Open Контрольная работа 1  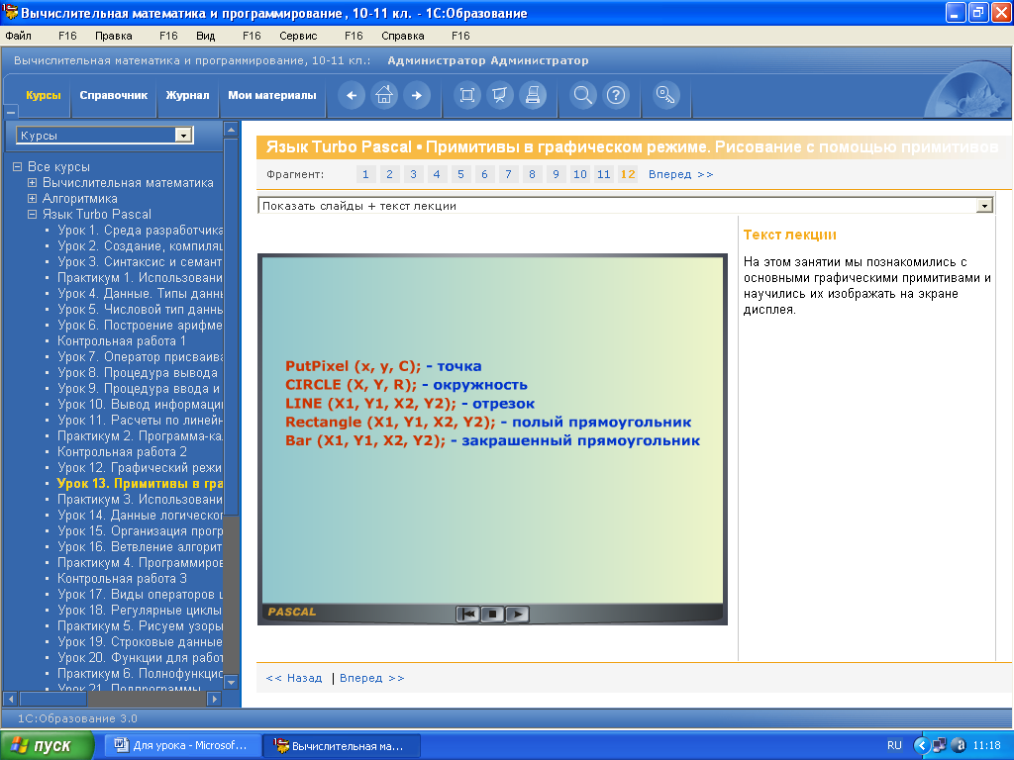click(122, 341)
